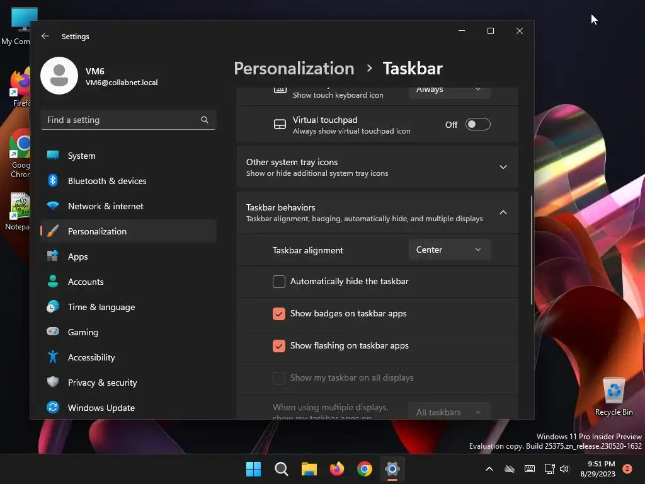This screenshot has height=484, width=645.
Task: Click the System monitor icon in sidebar
Action: click(x=53, y=155)
